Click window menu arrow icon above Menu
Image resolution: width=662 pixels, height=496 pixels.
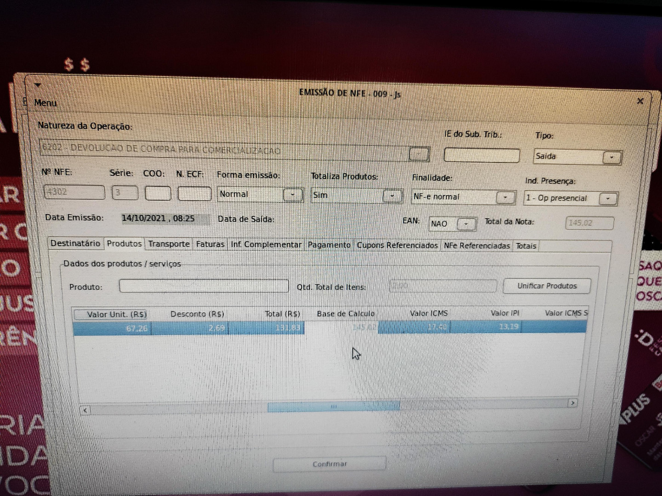38,85
